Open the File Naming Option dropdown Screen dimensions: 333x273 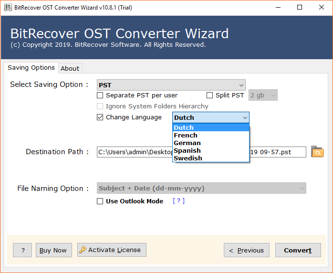(x=201, y=188)
